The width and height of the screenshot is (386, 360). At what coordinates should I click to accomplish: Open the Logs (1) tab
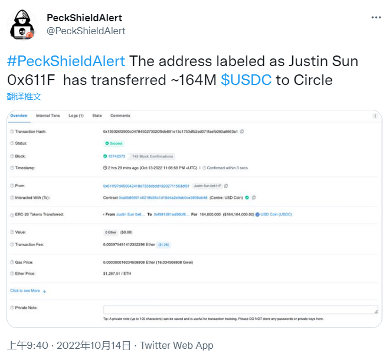(76, 116)
